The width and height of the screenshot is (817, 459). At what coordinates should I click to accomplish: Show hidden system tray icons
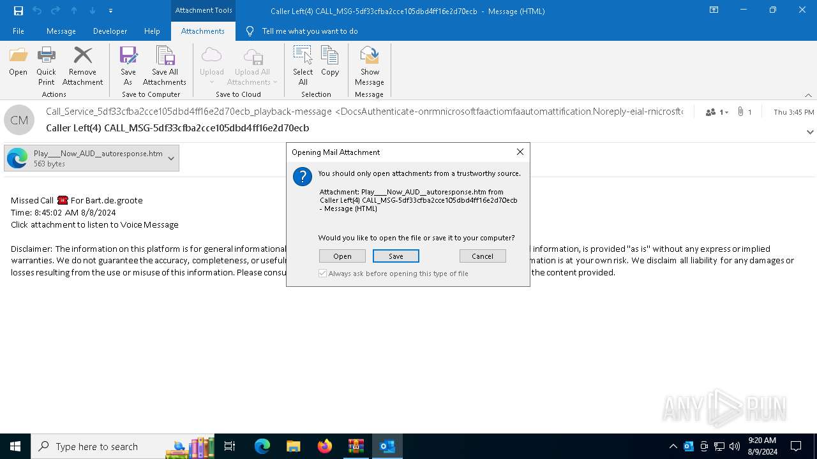point(673,446)
